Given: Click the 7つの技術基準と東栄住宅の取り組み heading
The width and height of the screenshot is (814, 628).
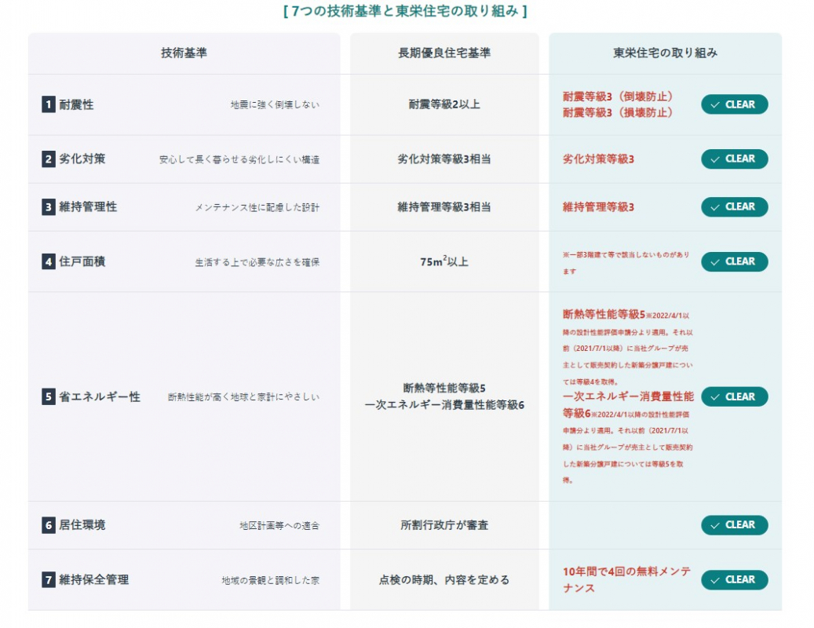Looking at the screenshot, I should tap(405, 11).
